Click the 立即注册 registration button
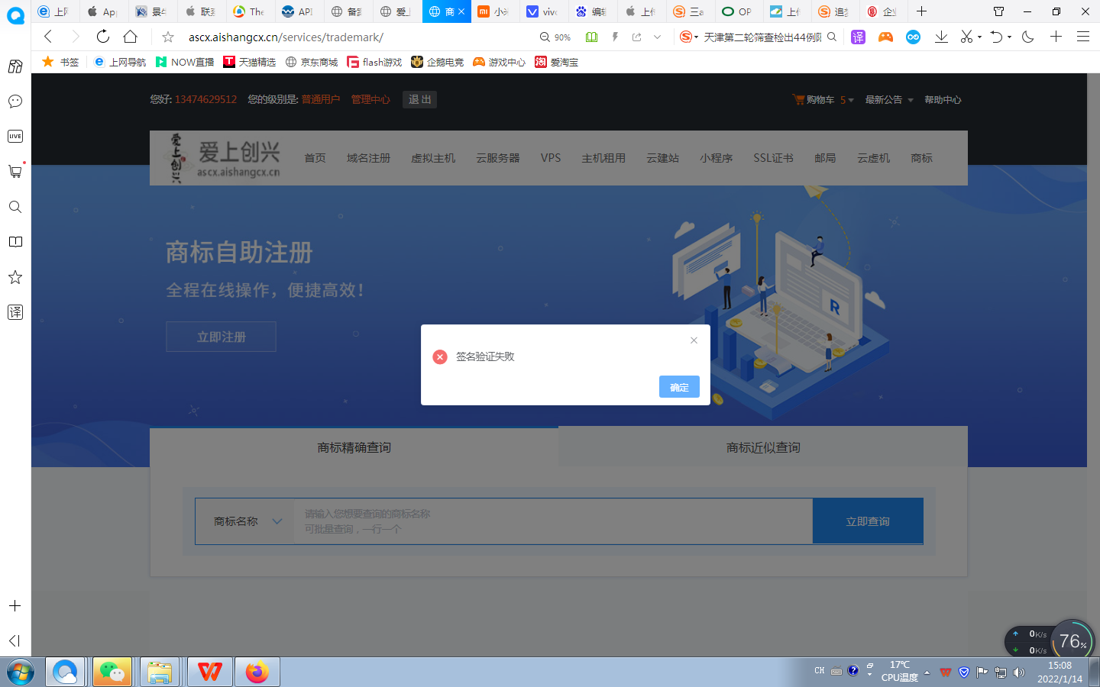 pyautogui.click(x=221, y=336)
